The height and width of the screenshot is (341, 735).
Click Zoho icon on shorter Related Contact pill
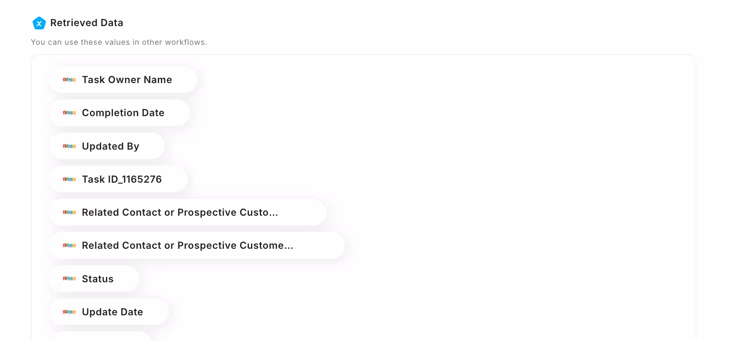point(69,212)
